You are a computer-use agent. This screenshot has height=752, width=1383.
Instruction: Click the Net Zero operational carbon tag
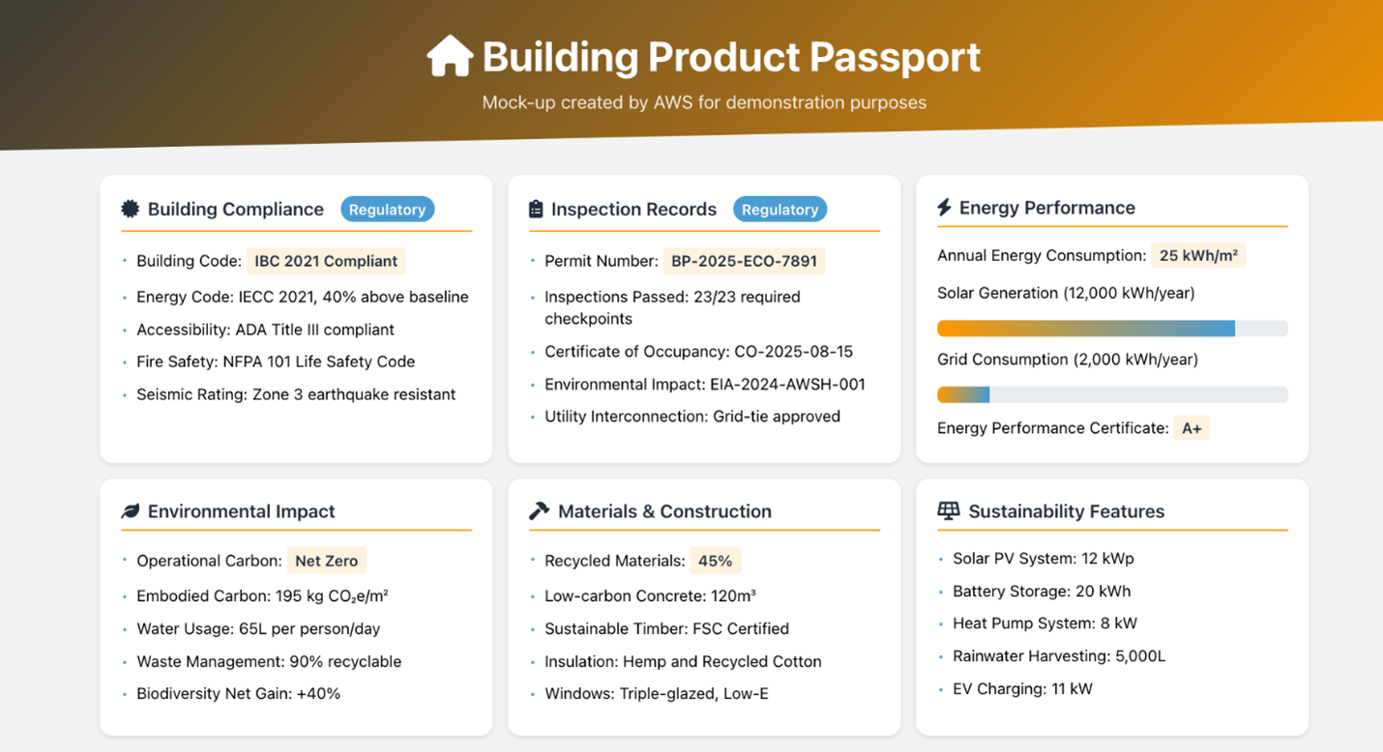click(326, 561)
